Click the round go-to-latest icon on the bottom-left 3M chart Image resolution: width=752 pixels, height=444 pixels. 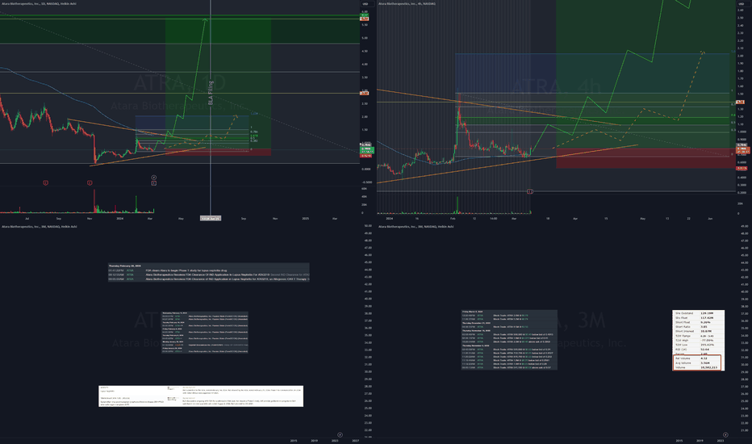point(340,435)
